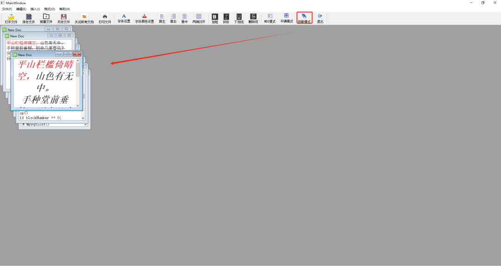Click the 另存文件 (save as) icon
The image size is (501, 266).
(63, 17)
